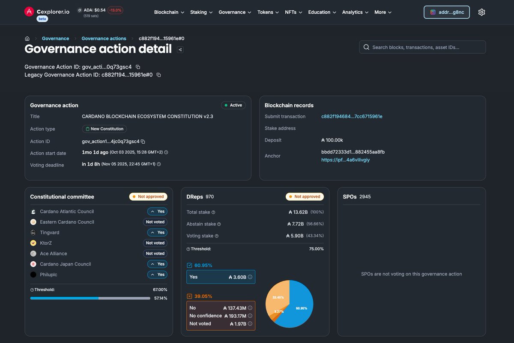Click info icon on No confidence row
Viewport: 514px width, 343px height.
point(250,316)
